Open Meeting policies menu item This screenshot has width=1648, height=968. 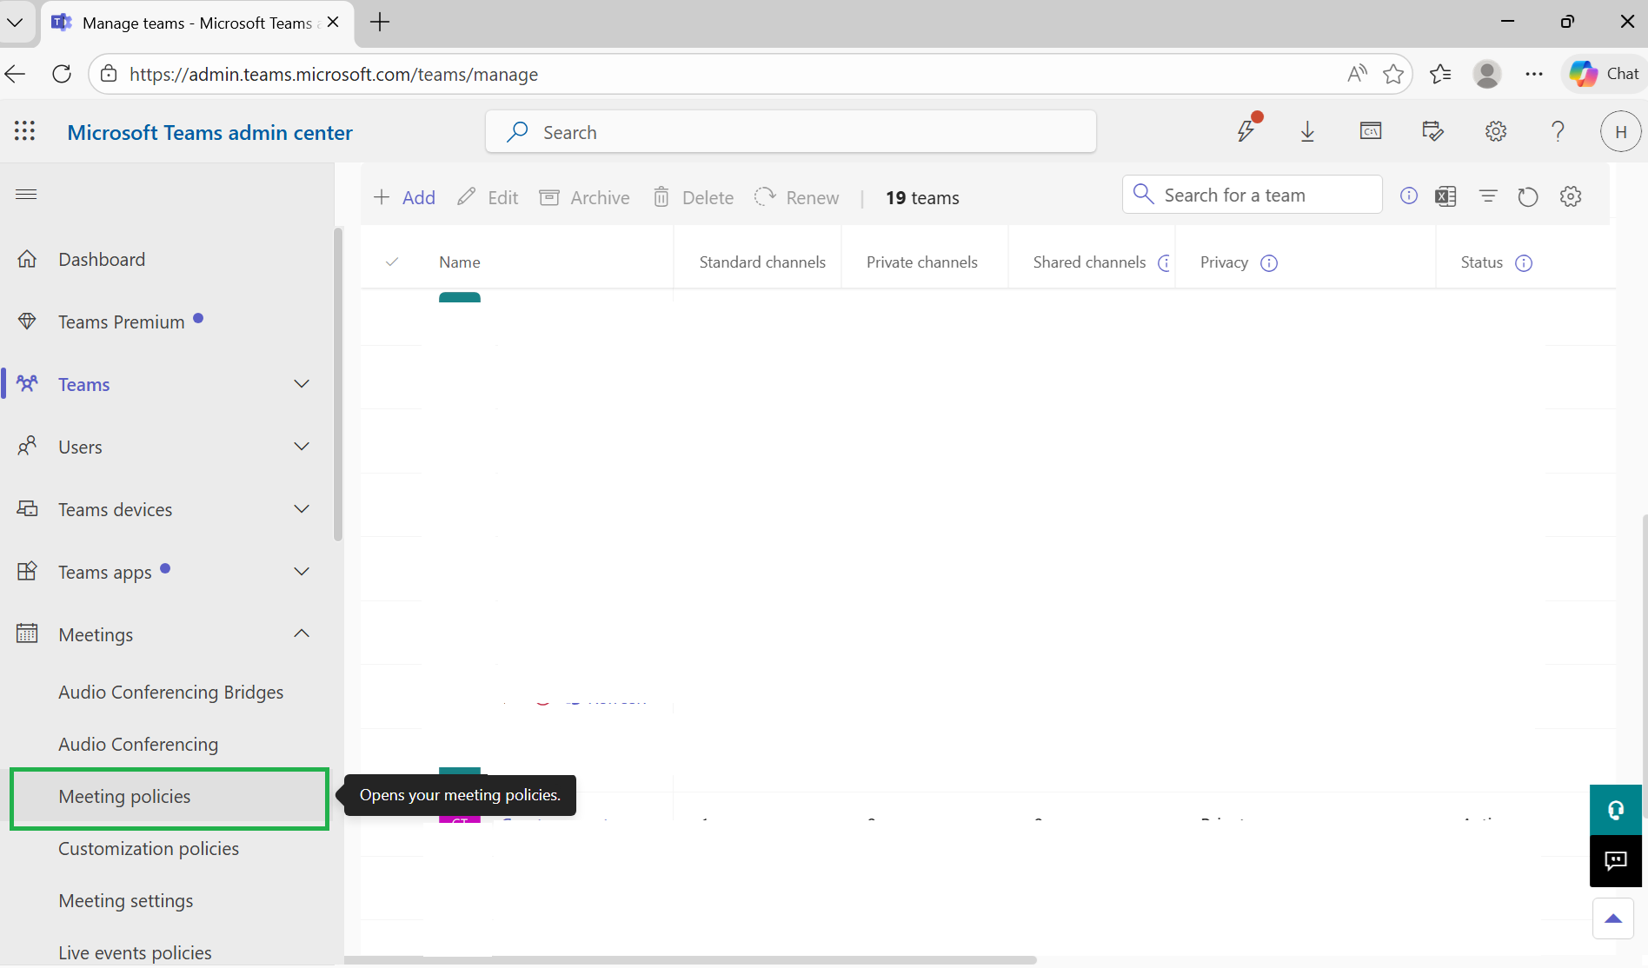click(169, 797)
